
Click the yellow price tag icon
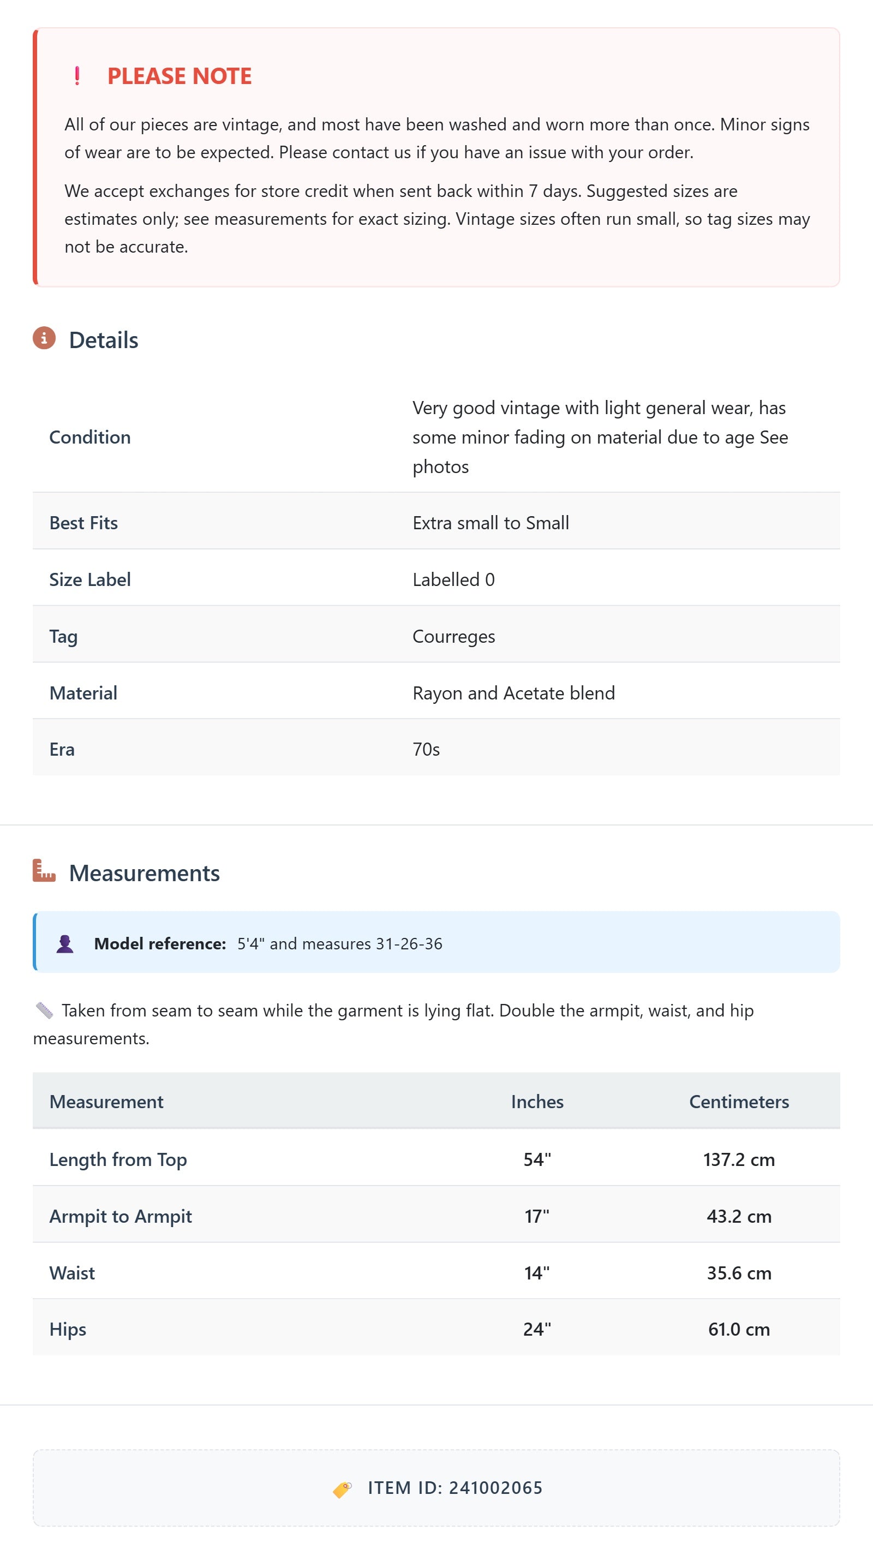(342, 1489)
